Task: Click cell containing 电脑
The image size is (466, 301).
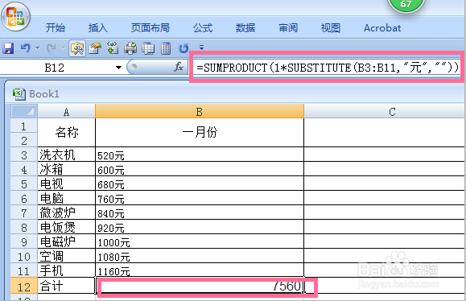Action: [x=67, y=198]
